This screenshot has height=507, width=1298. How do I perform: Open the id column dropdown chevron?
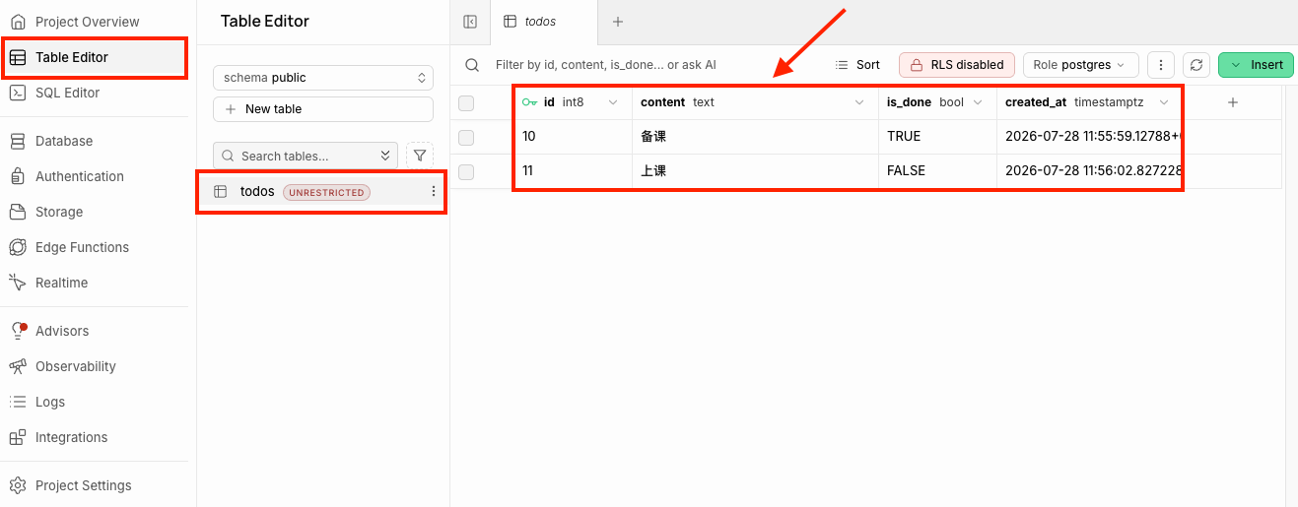[613, 102]
